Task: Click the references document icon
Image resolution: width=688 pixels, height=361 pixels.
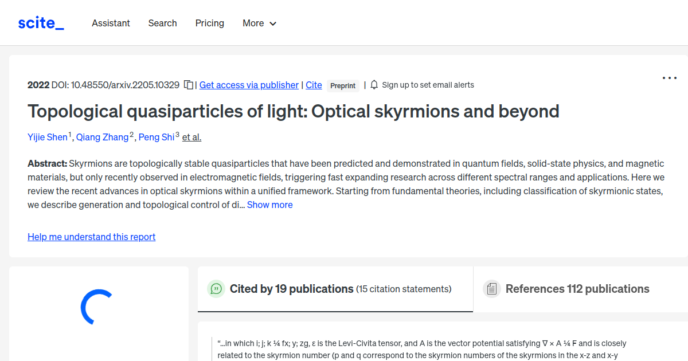Action: coord(492,289)
